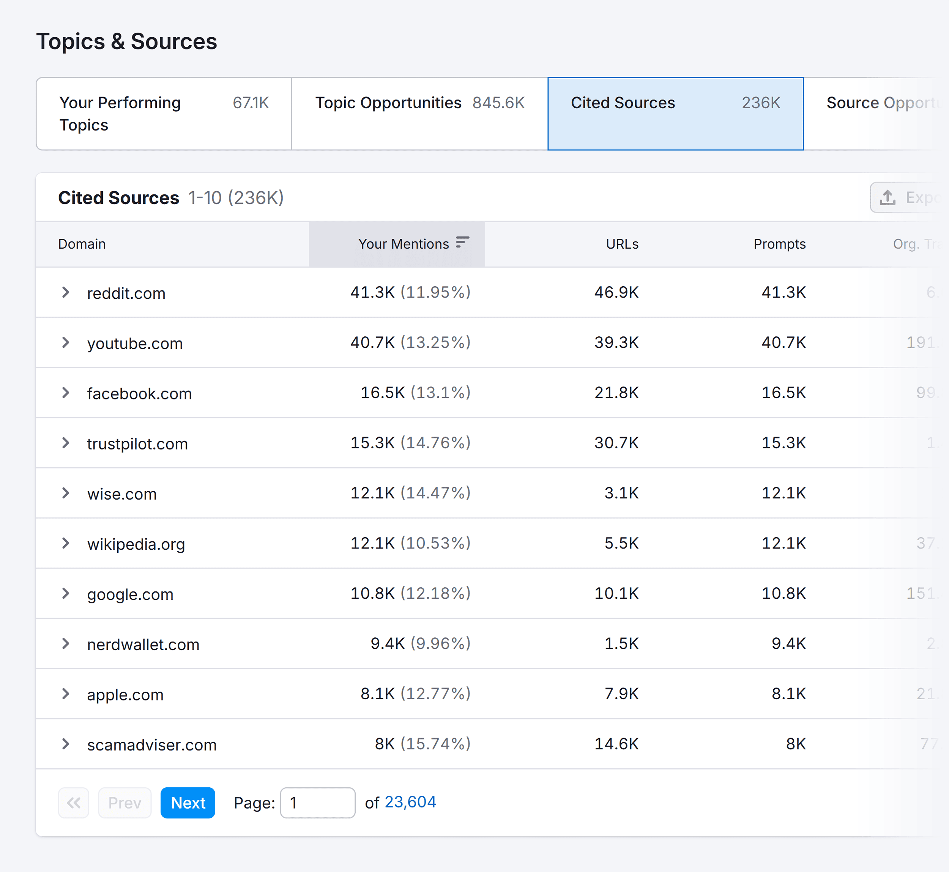
Task: Expand the youtube.com row
Action: 65,342
